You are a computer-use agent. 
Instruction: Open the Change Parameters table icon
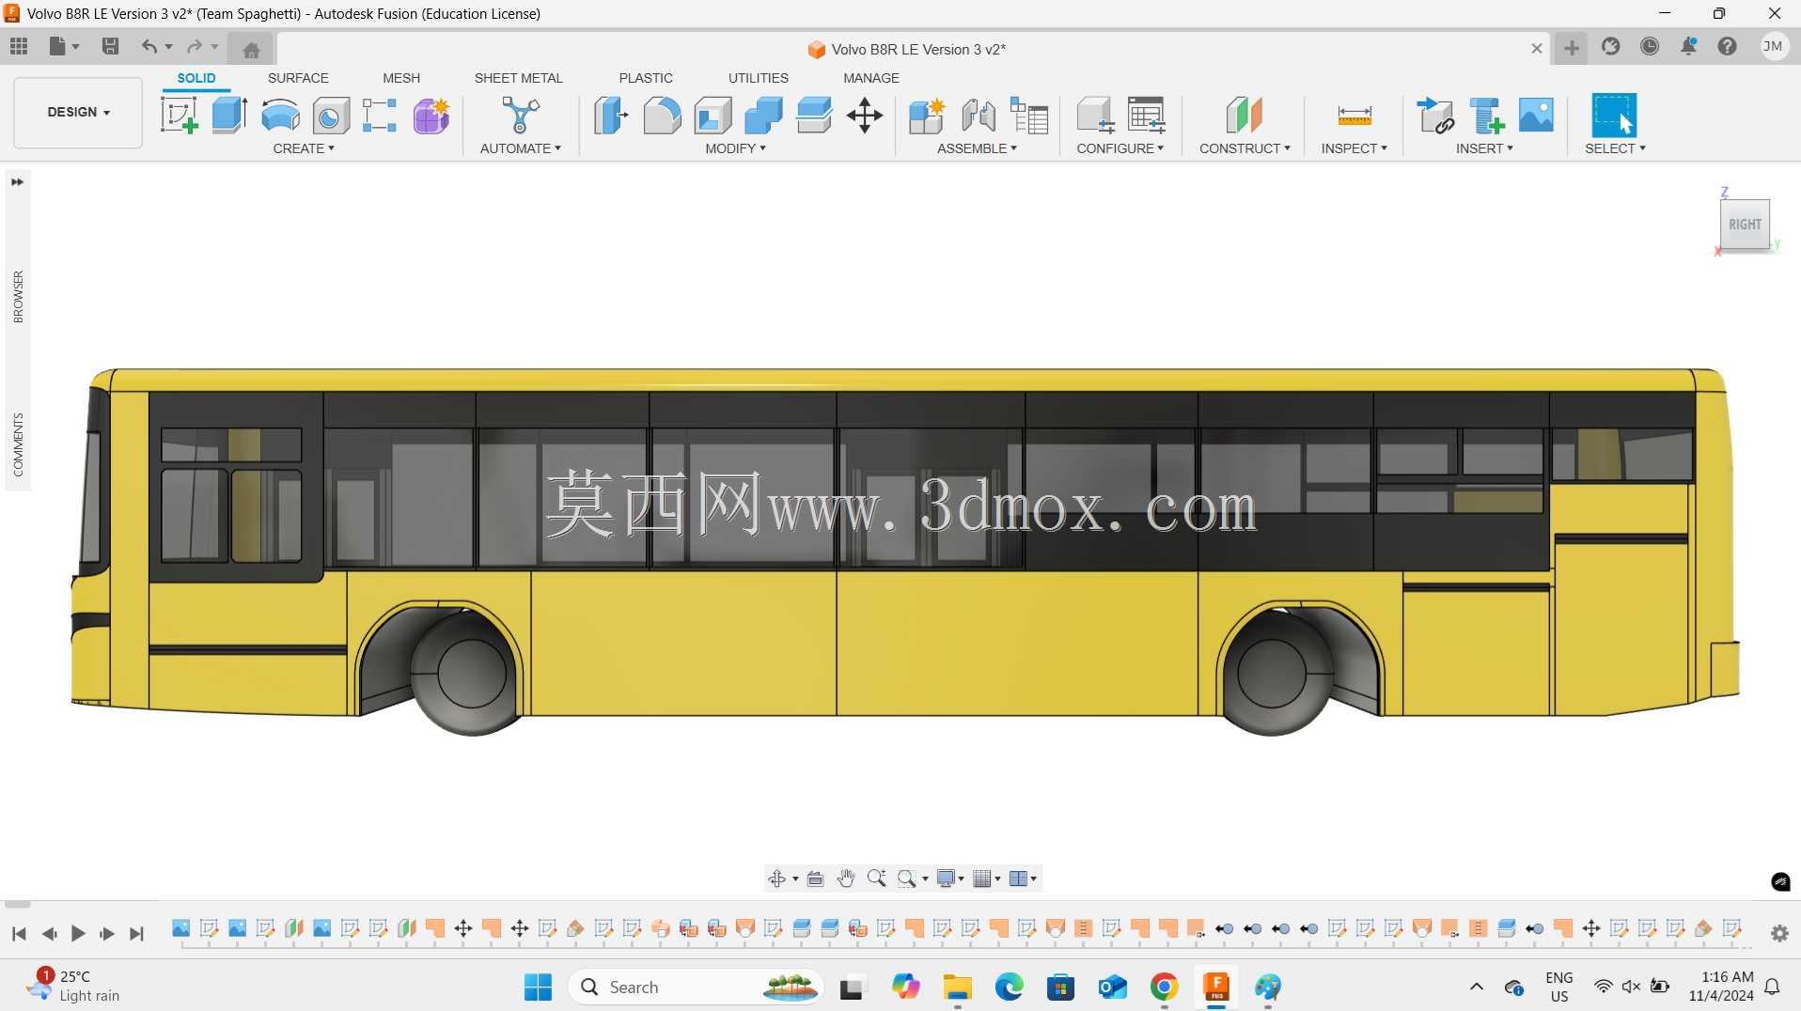pyautogui.click(x=1147, y=116)
